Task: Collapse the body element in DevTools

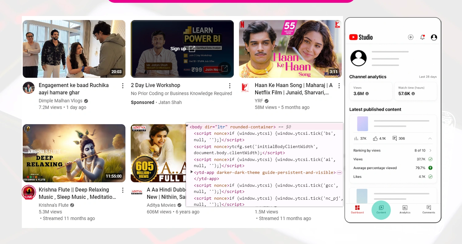Action: point(187,126)
